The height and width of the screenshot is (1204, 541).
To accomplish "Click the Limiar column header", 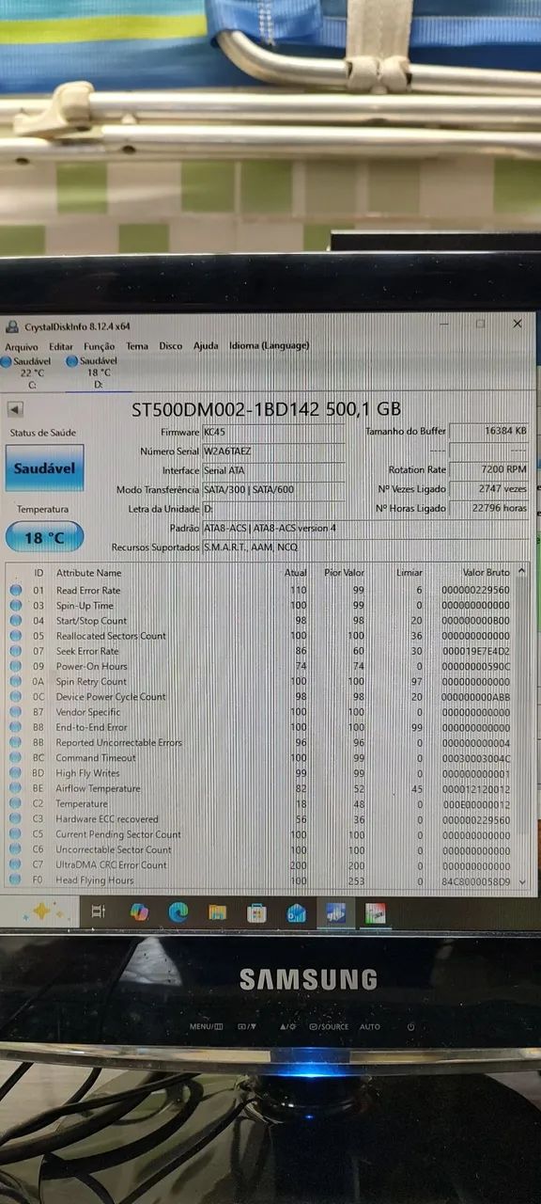I will coord(410,572).
